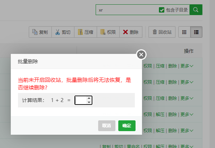The image size is (215, 148).
Task: Click the 剪切 scissors toolbar button
Action: [63, 32]
